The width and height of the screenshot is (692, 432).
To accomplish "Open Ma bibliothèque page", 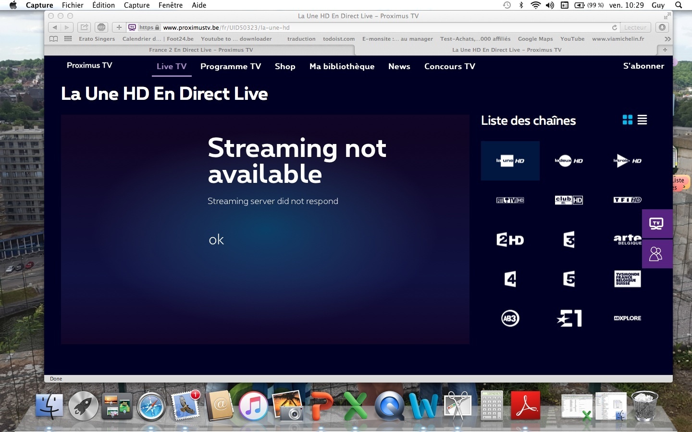I will pyautogui.click(x=342, y=67).
